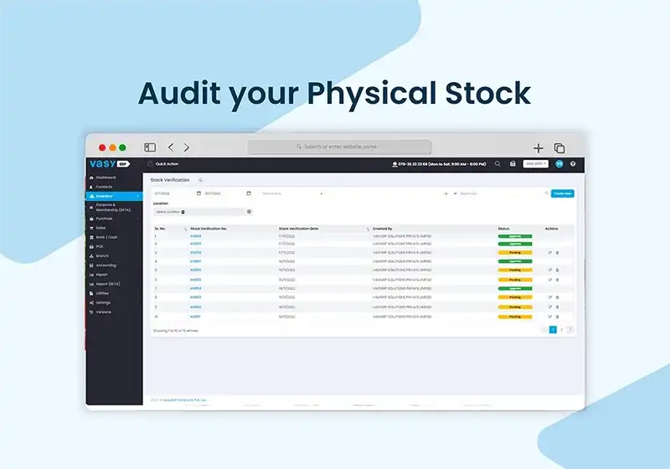
Task: Clear the selected location field
Action: tap(249, 212)
